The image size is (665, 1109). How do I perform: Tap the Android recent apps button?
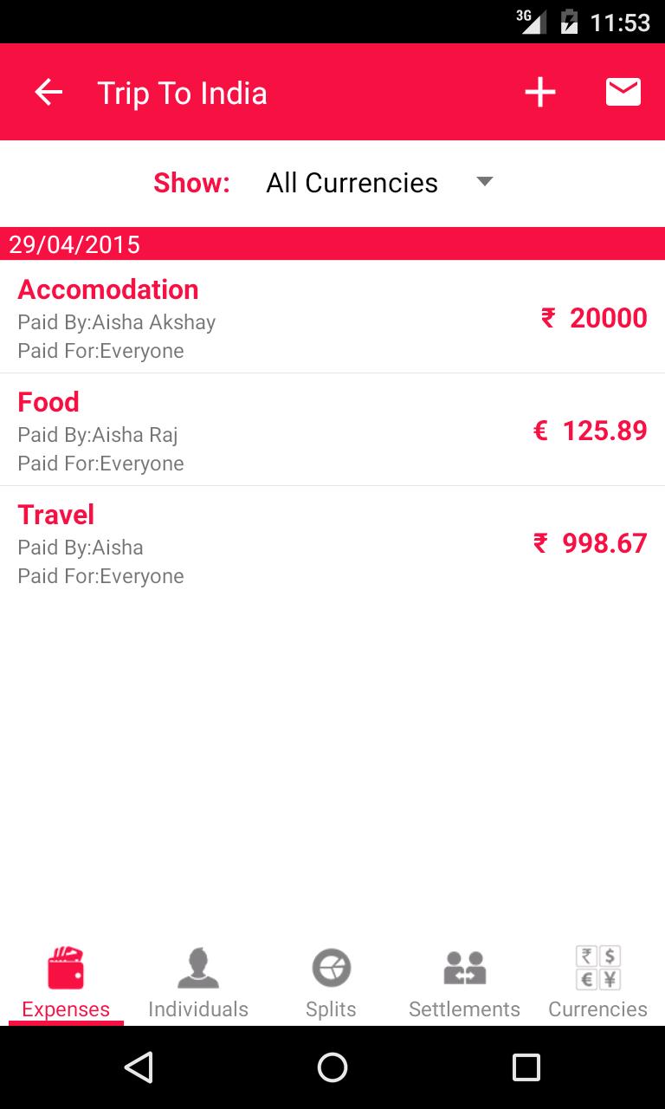(x=526, y=1067)
